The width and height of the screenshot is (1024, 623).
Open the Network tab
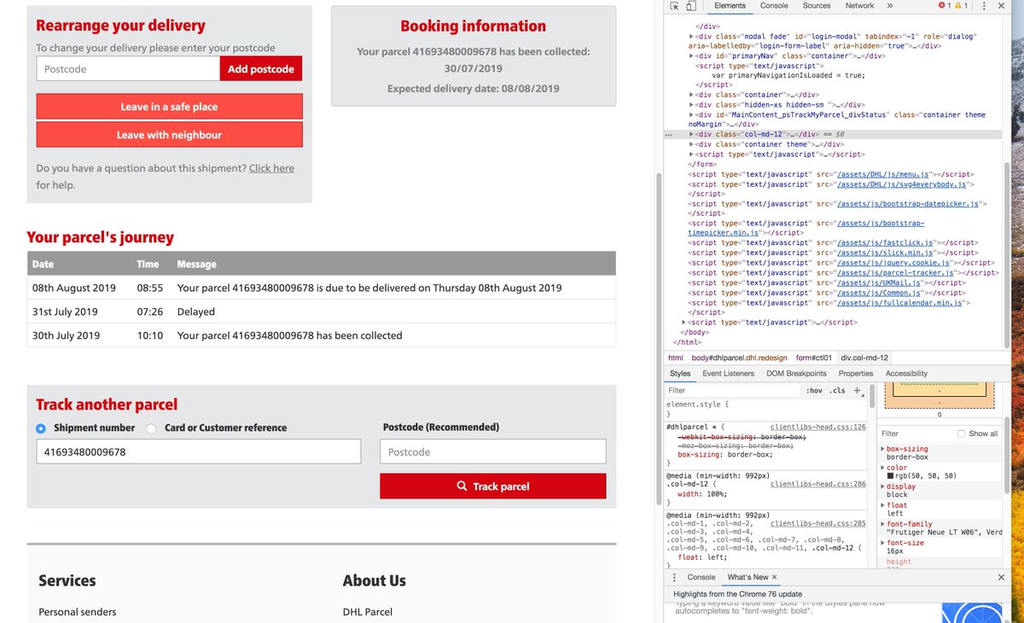(859, 6)
